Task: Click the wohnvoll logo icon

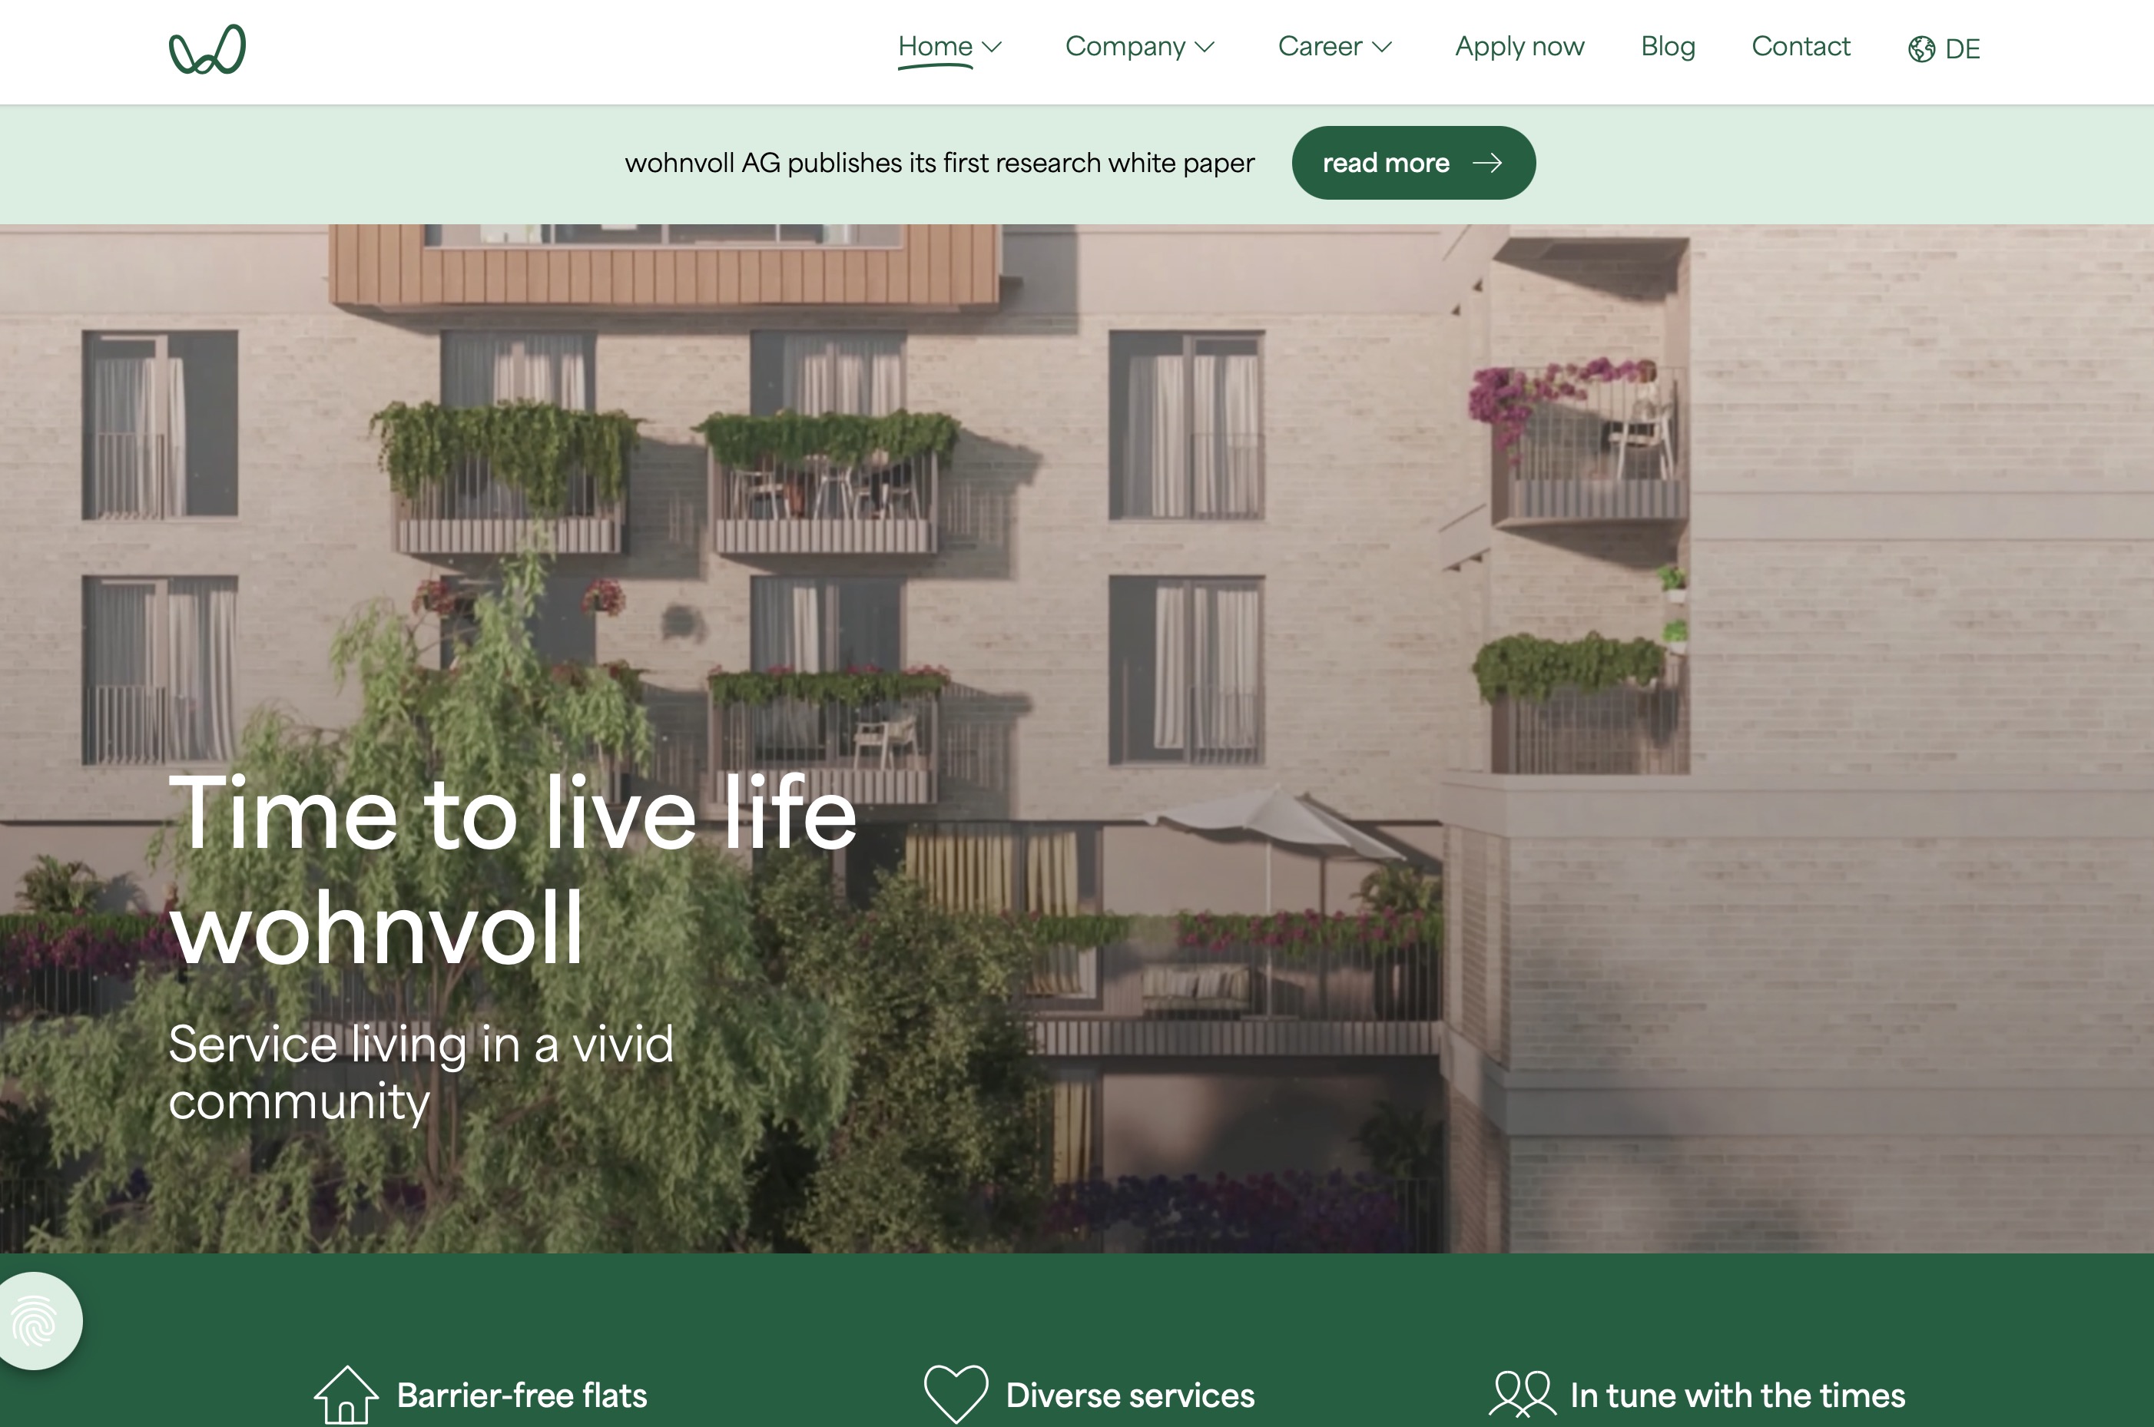Action: click(x=207, y=48)
